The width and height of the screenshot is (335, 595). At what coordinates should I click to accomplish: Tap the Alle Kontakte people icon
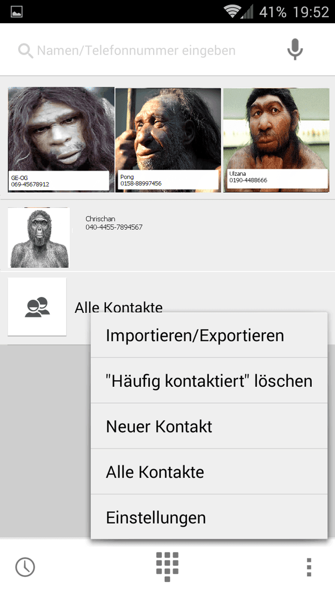click(37, 307)
